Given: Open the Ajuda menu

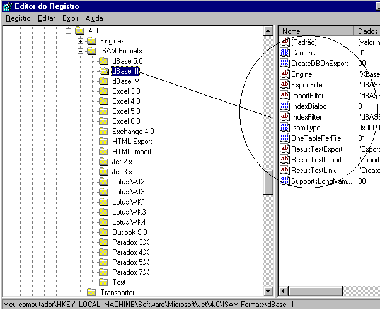Looking at the screenshot, I should [x=94, y=18].
